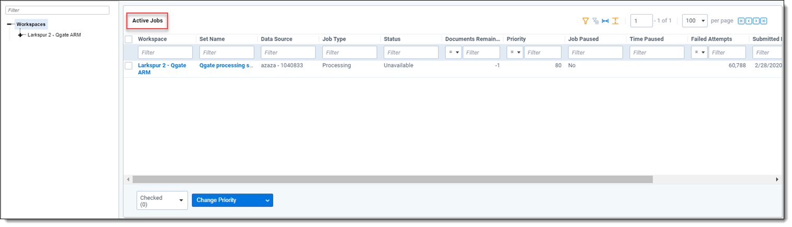
Task: Click the horizontal scrollbar under the grid
Action: click(x=392, y=180)
